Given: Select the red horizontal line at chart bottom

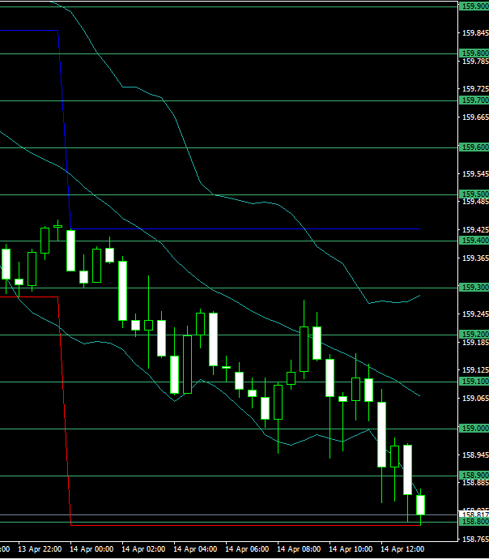Looking at the screenshot, I should (243, 525).
